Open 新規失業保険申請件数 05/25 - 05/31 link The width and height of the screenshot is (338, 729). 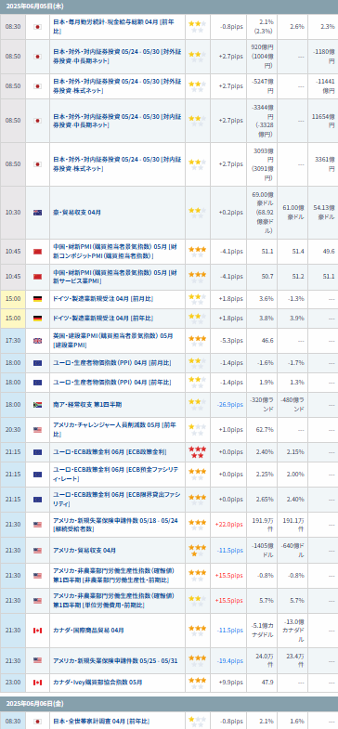pyautogui.click(x=115, y=660)
